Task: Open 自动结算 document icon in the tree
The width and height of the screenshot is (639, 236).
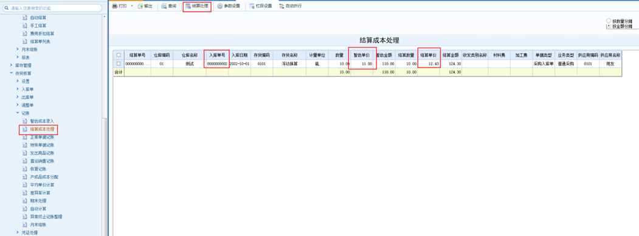Action: tap(25, 18)
